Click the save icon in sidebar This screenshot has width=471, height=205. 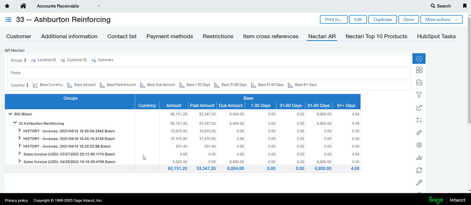(419, 82)
